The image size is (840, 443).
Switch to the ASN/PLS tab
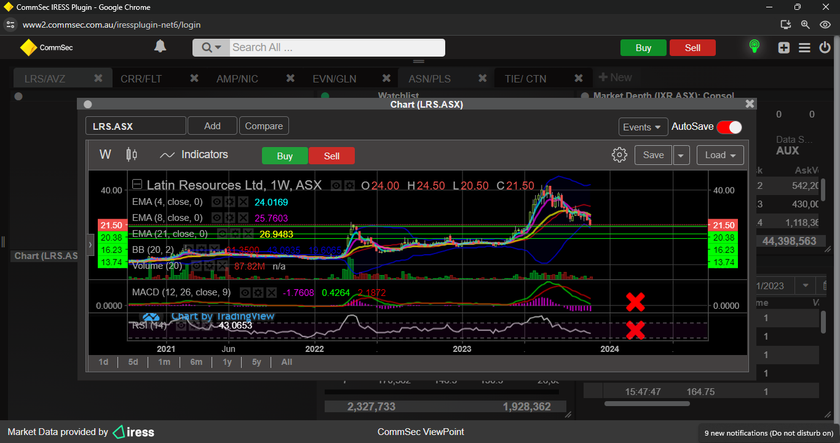(x=430, y=79)
